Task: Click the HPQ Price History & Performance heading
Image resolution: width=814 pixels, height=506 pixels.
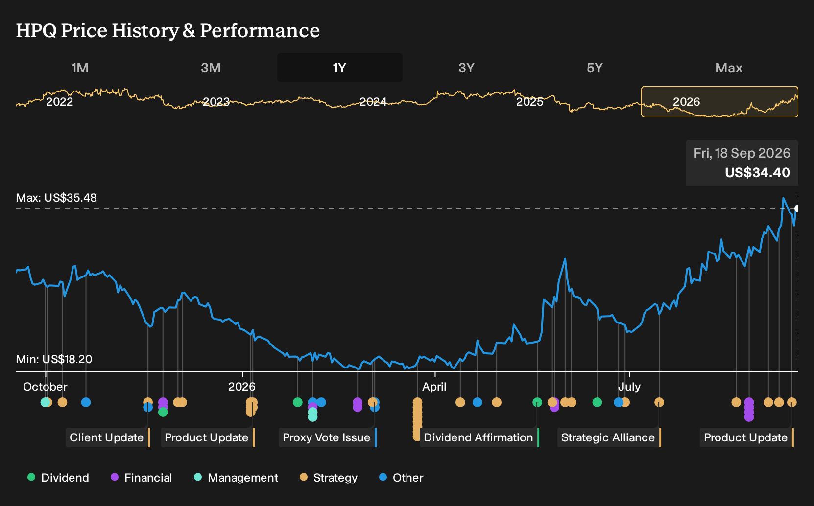Action: coord(168,31)
